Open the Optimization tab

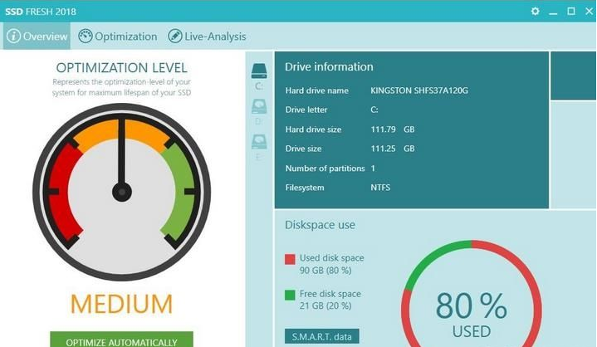click(118, 37)
